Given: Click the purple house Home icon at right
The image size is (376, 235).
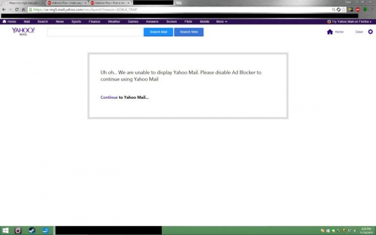Looking at the screenshot, I should pyautogui.click(x=330, y=32).
